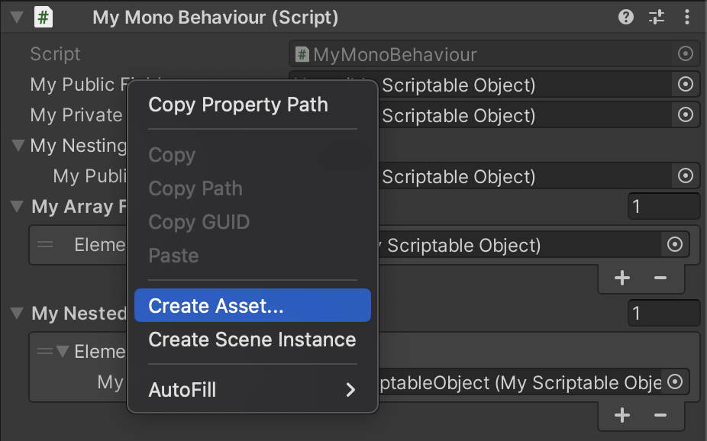The height and width of the screenshot is (441, 707).
Task: Remove element from My Nested list
Action: click(660, 415)
